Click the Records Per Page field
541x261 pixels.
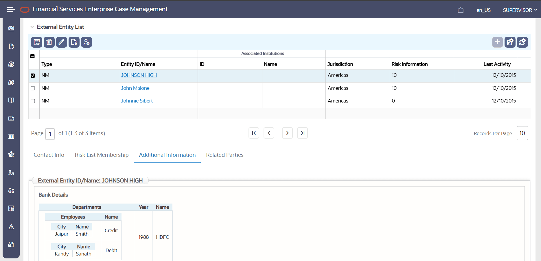(x=522, y=133)
